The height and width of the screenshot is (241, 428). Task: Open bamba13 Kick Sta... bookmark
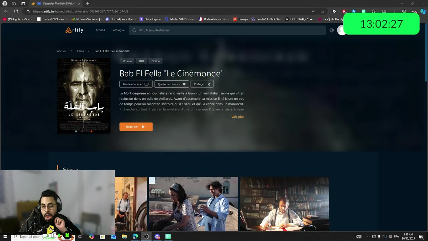click(x=266, y=19)
